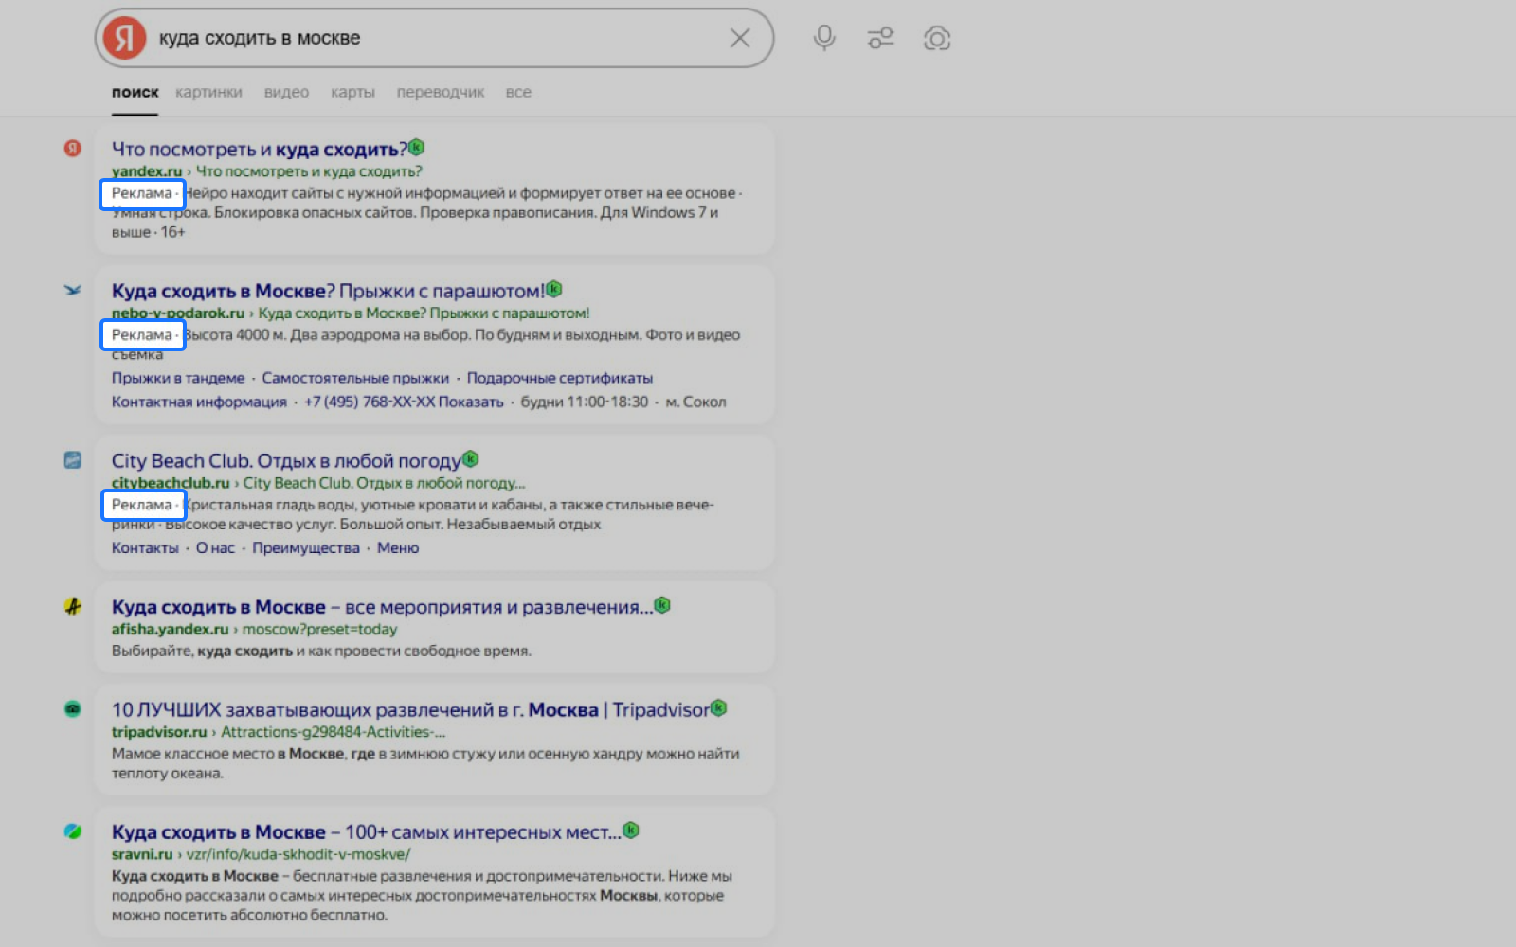
Task: Click green shield badge next to Tripadvisor result
Action: tap(719, 708)
